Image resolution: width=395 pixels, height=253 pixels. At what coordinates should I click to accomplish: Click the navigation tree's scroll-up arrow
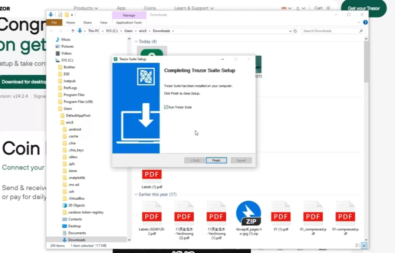(129, 39)
